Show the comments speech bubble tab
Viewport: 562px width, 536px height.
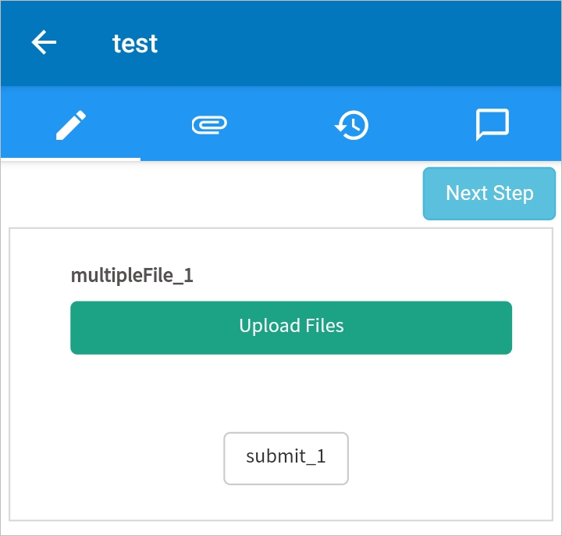(492, 124)
